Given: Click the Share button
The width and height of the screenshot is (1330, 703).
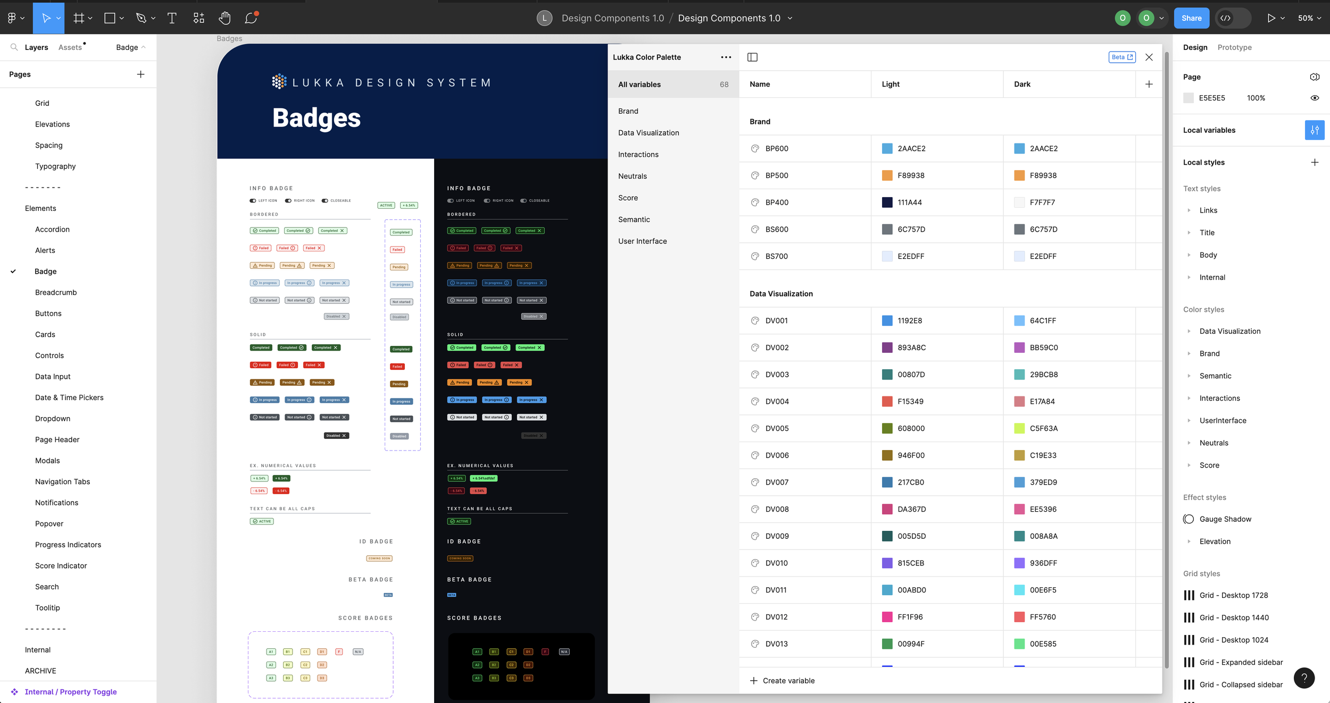Looking at the screenshot, I should point(1191,18).
